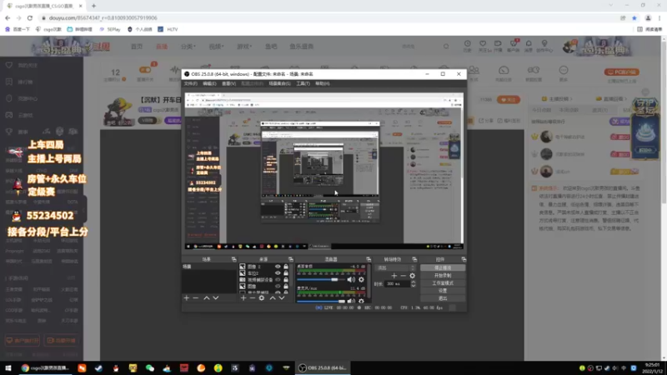The image size is (667, 375).
Task: Mute Mic/Aux speaker in mixer
Action: click(x=351, y=301)
